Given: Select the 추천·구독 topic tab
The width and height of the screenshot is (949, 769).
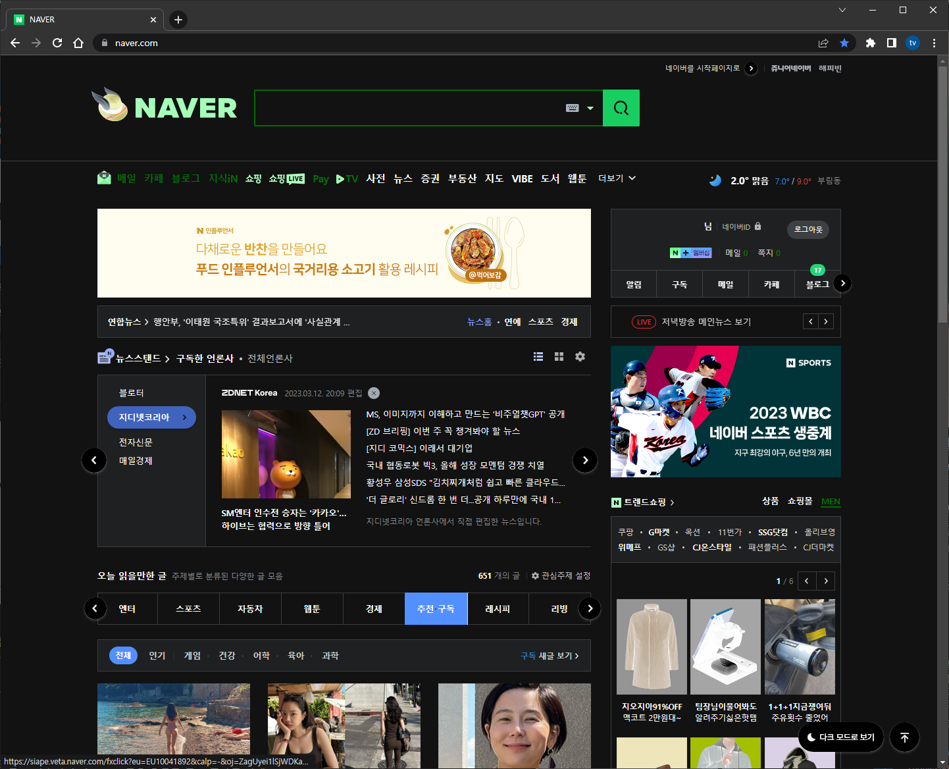Looking at the screenshot, I should point(436,608).
